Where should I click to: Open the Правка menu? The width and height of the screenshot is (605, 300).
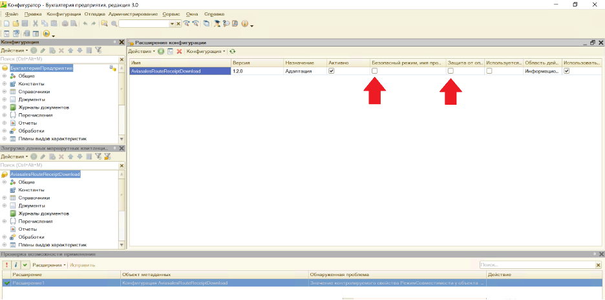tap(32, 14)
